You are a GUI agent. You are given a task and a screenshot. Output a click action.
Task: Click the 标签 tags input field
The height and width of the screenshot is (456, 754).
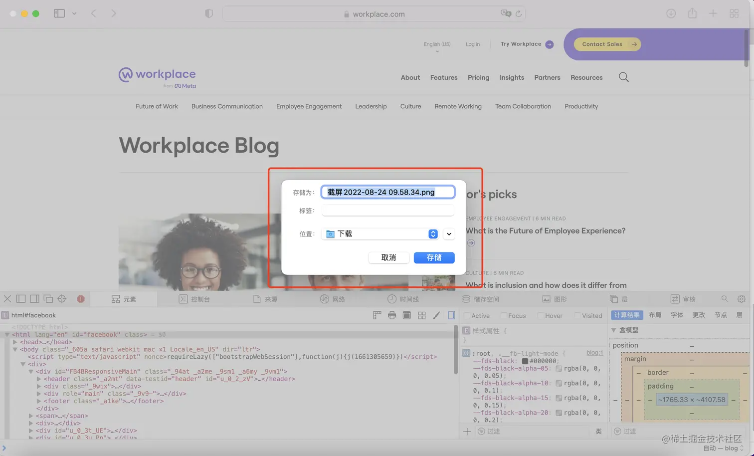[388, 211]
